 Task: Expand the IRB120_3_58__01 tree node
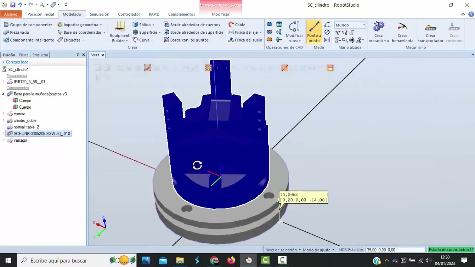4,82
